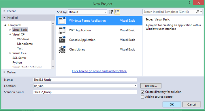Choose Class Library template name
Image resolution: width=205 pixels, height=111 pixels.
click(77, 49)
